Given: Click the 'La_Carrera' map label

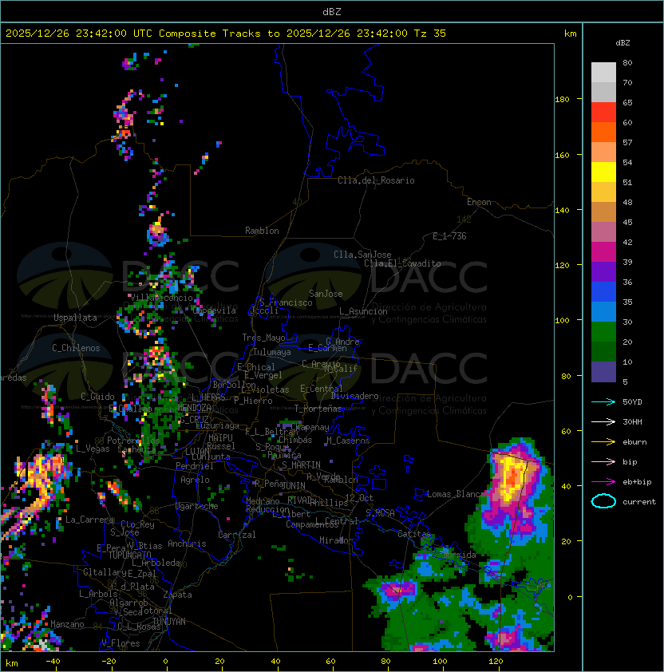Looking at the screenshot, I should tap(90, 520).
